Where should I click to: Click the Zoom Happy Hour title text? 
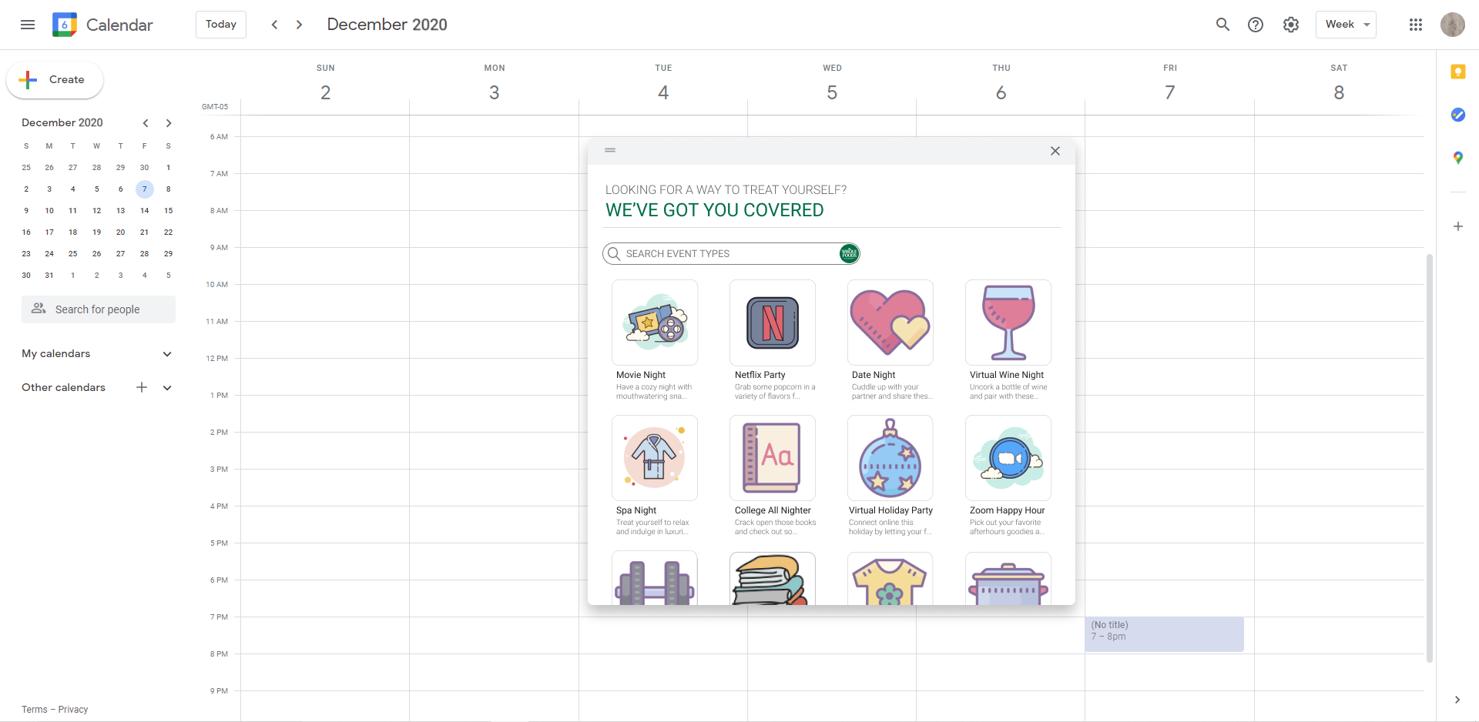click(1007, 510)
